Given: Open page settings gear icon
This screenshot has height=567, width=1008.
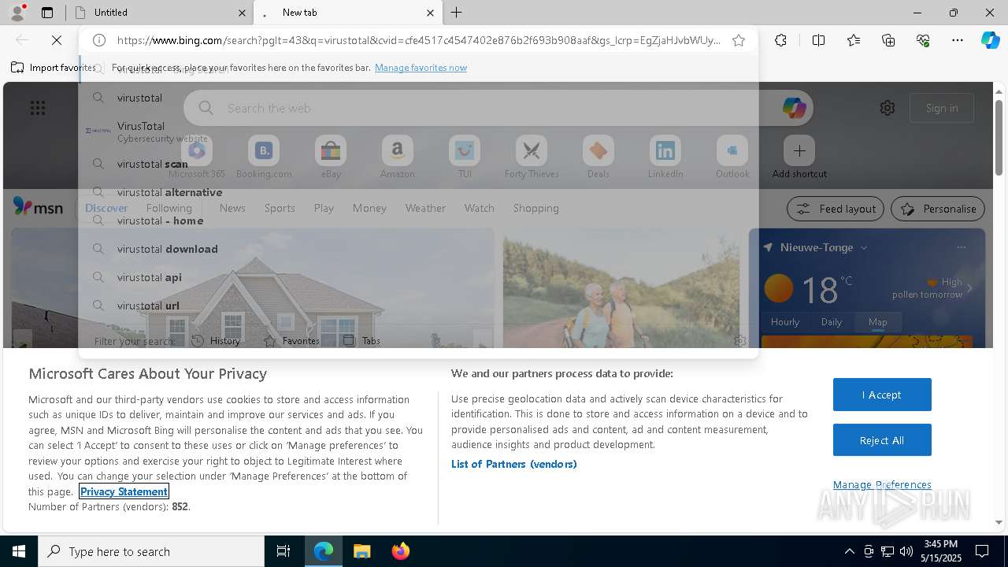Looking at the screenshot, I should click(888, 108).
